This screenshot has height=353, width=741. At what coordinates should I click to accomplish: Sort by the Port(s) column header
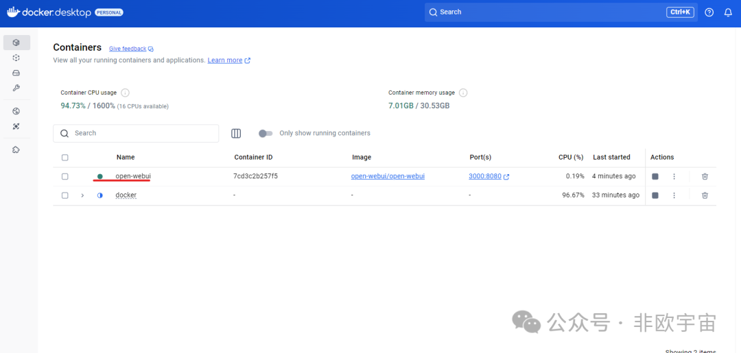coord(480,157)
